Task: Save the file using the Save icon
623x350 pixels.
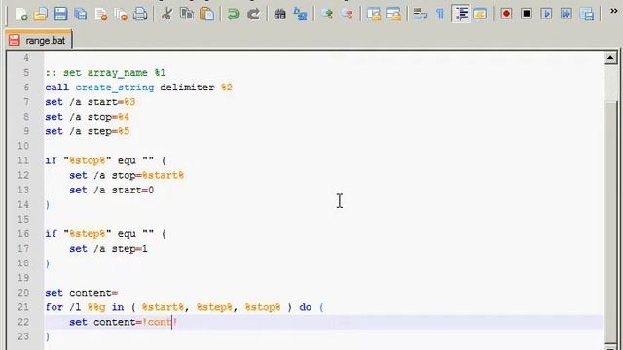Action: coord(60,15)
